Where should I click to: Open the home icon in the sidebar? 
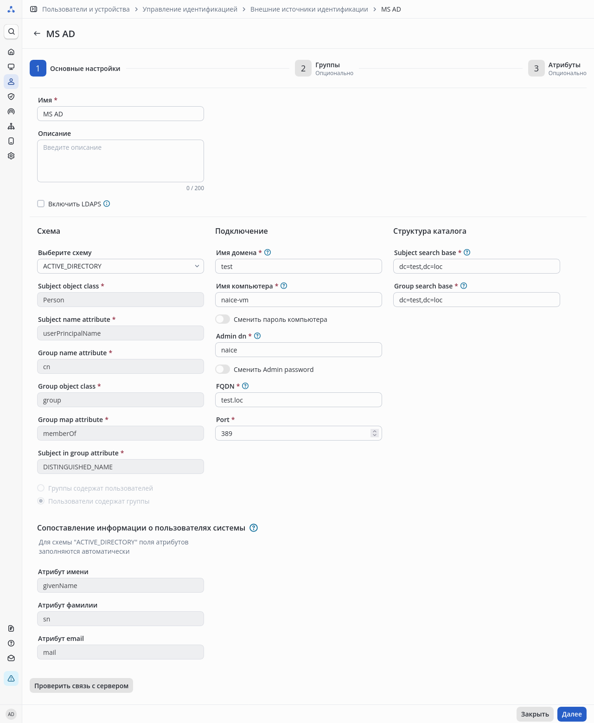[11, 52]
